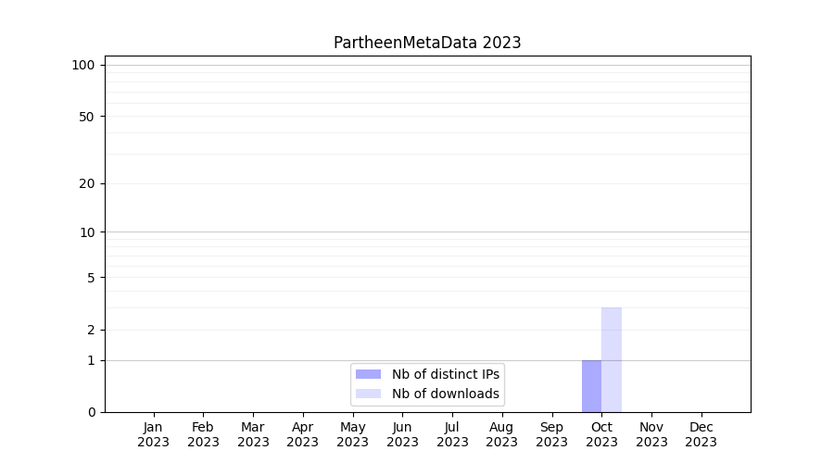The image size is (834, 463).
Task: Click the Nb of distinct IPs legend swatch
Action: coord(368,374)
